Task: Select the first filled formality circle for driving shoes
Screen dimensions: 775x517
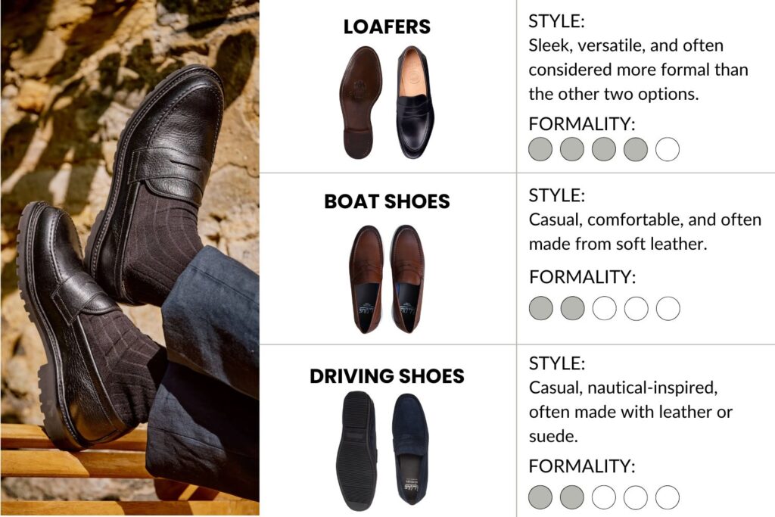Action: click(540, 497)
